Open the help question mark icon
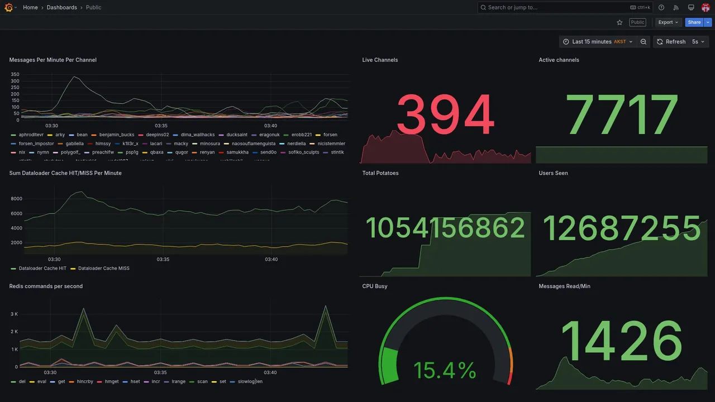The height and width of the screenshot is (402, 715). pyautogui.click(x=661, y=7)
